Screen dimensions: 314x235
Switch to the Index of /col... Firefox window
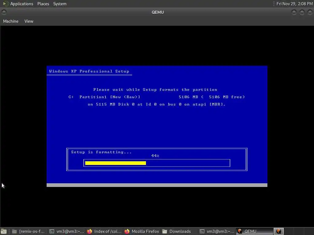pos(104,231)
